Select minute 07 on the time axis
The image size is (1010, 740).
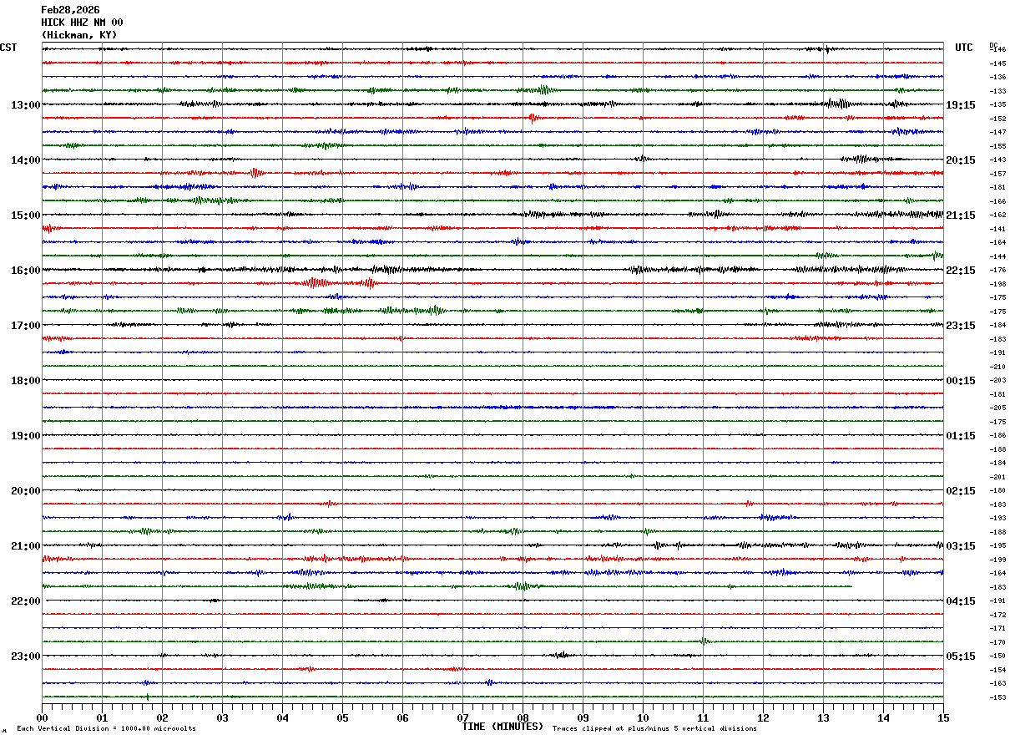pyautogui.click(x=462, y=717)
